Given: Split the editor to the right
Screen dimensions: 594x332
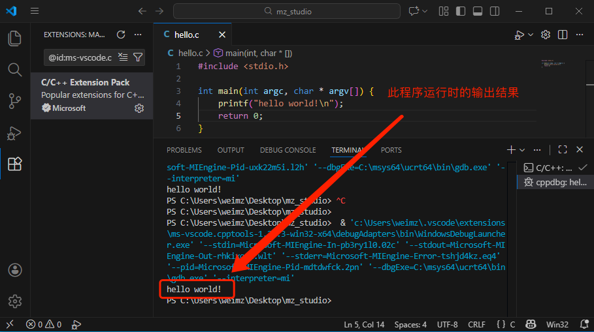Looking at the screenshot, I should (x=563, y=35).
